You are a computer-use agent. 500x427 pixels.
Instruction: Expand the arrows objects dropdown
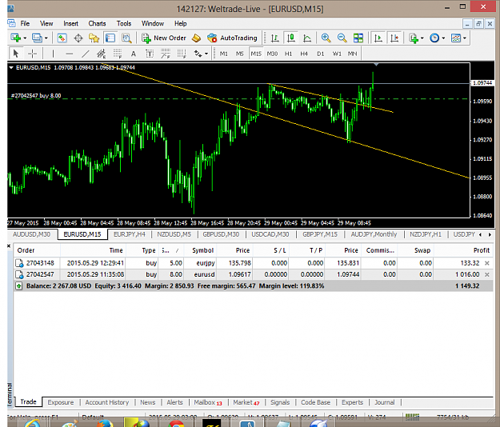tap(206, 54)
